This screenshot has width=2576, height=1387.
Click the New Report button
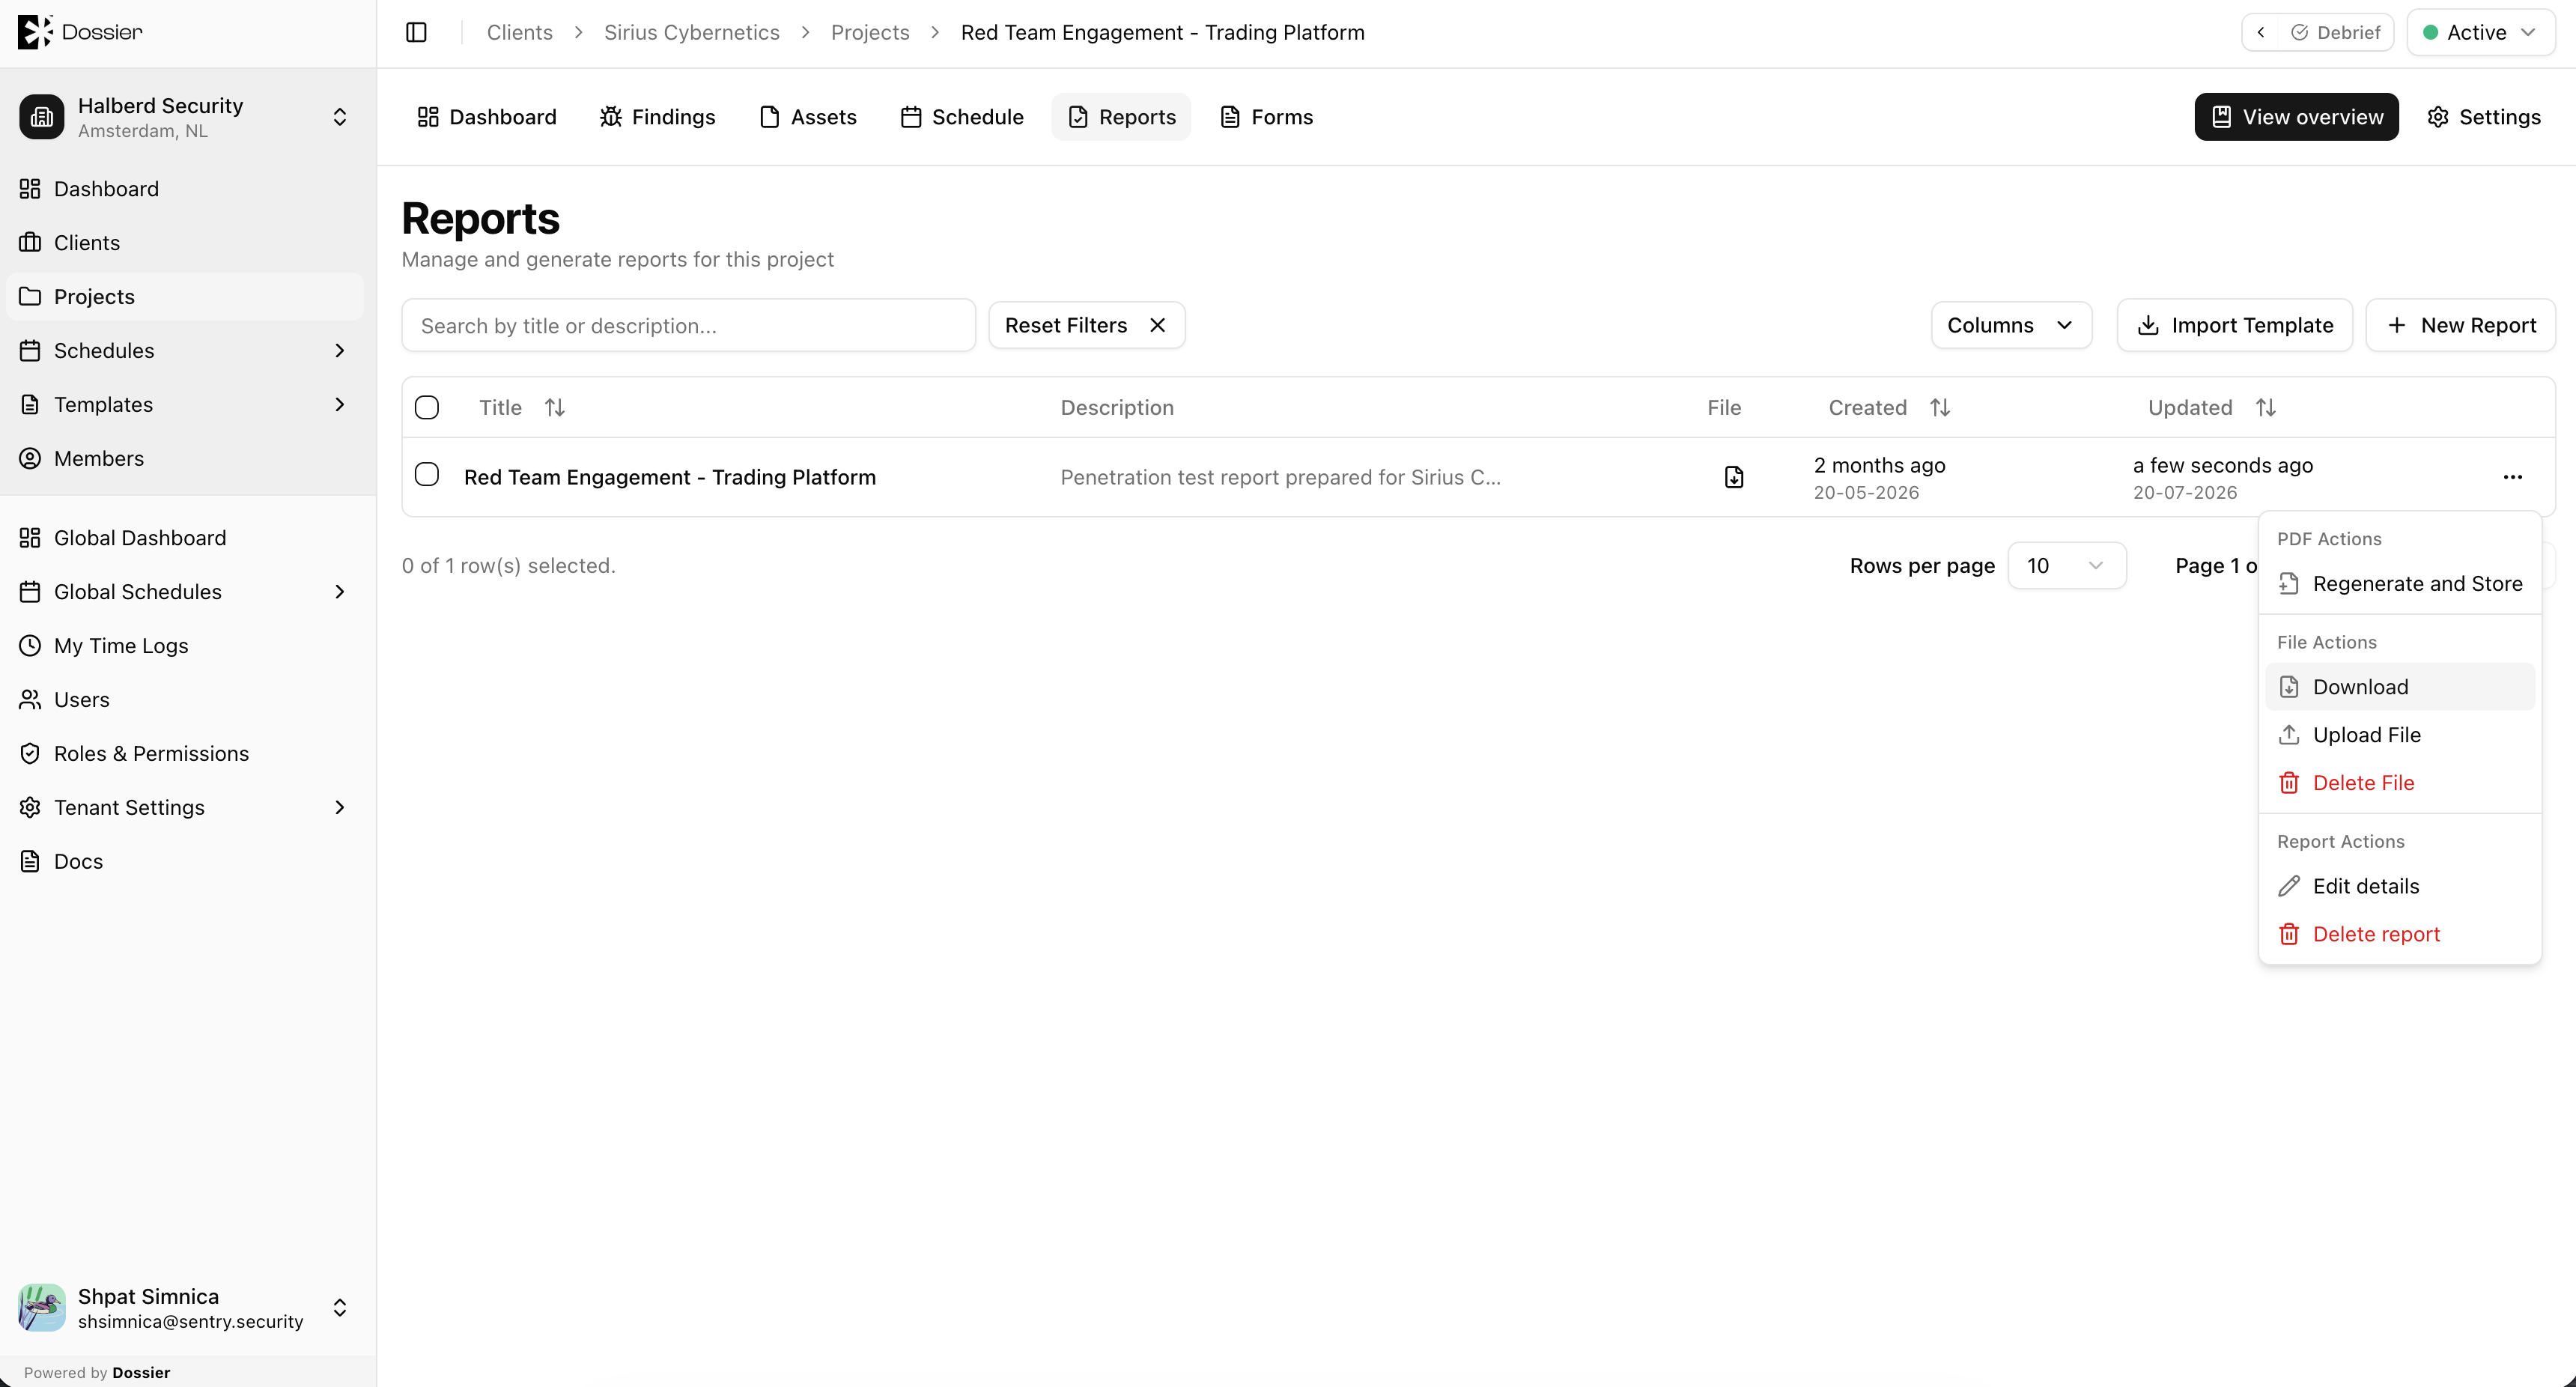click(2460, 325)
